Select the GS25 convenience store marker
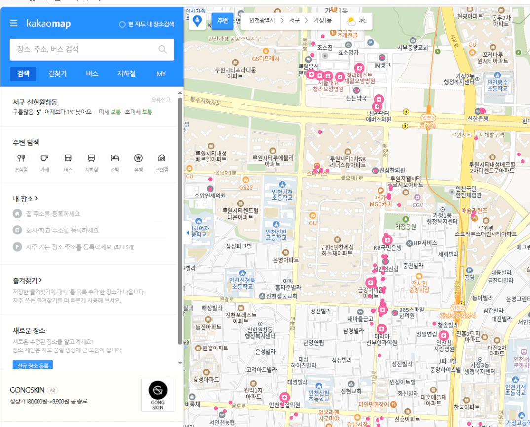This screenshot has width=530, height=427. pos(246,180)
